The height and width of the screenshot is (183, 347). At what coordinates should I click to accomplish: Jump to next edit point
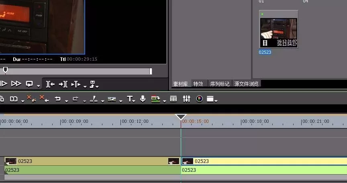63,84
